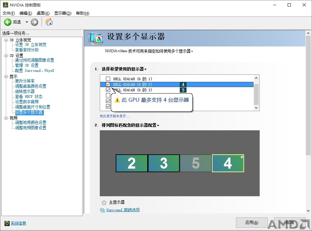312x231 pixels.
Task: Click the main panel scrollbar thumb
Action: pyautogui.click(x=308, y=96)
